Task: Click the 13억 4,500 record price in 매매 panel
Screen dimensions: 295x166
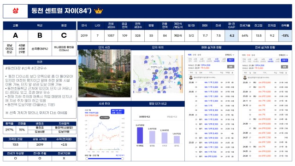Action: (x=206, y=65)
